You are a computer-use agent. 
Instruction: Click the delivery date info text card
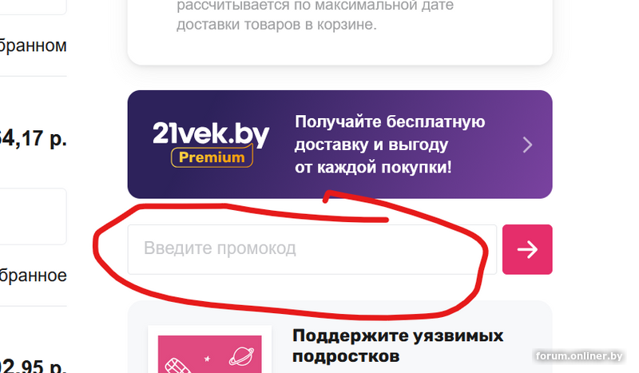click(x=340, y=30)
